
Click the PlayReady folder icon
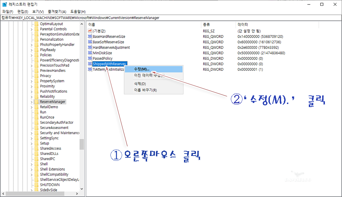37,50
